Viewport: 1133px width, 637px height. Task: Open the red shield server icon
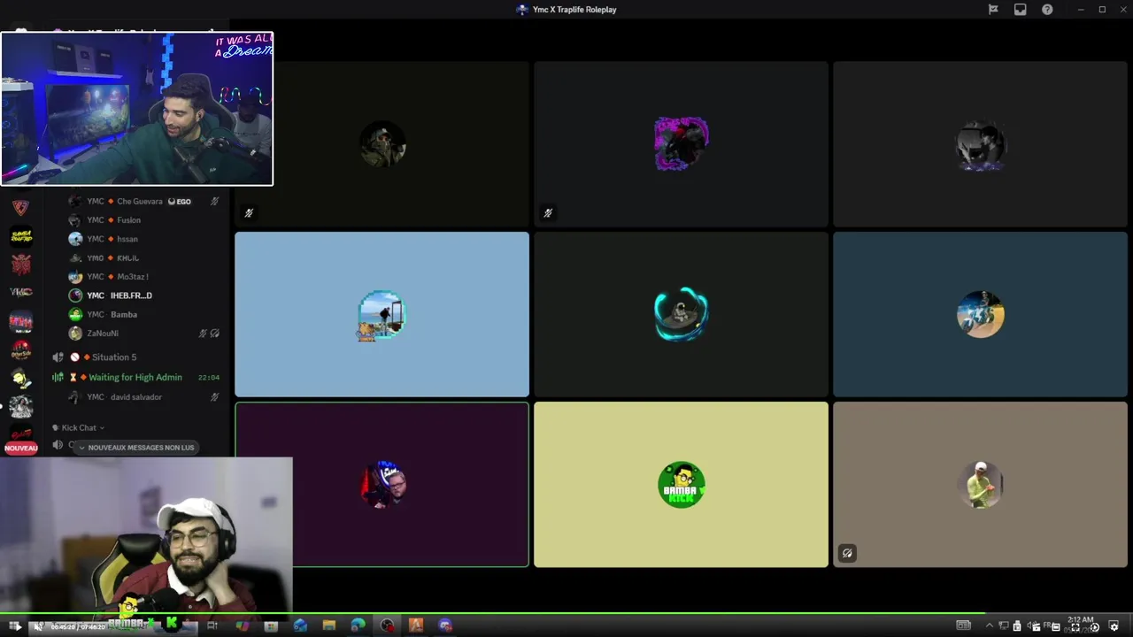click(21, 207)
